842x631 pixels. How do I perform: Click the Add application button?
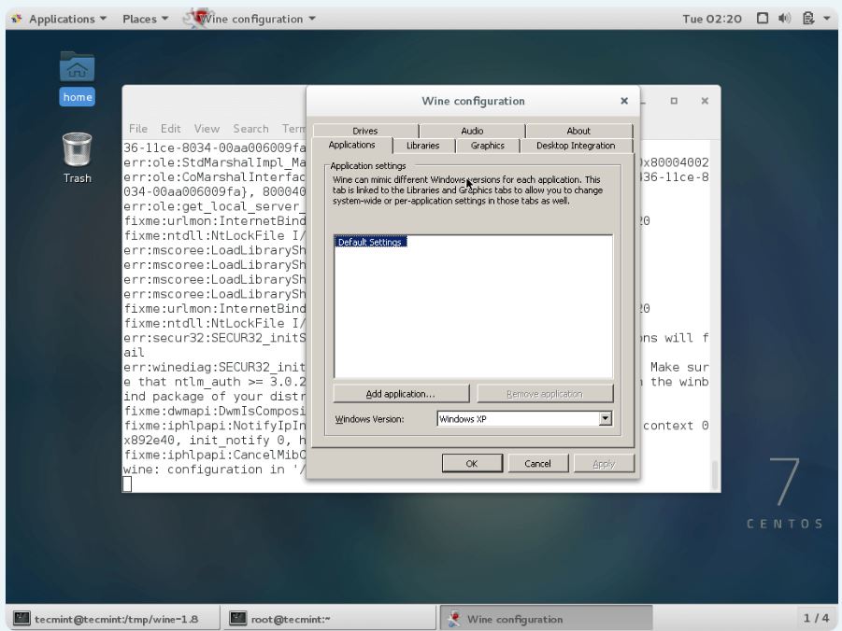pyautogui.click(x=401, y=394)
